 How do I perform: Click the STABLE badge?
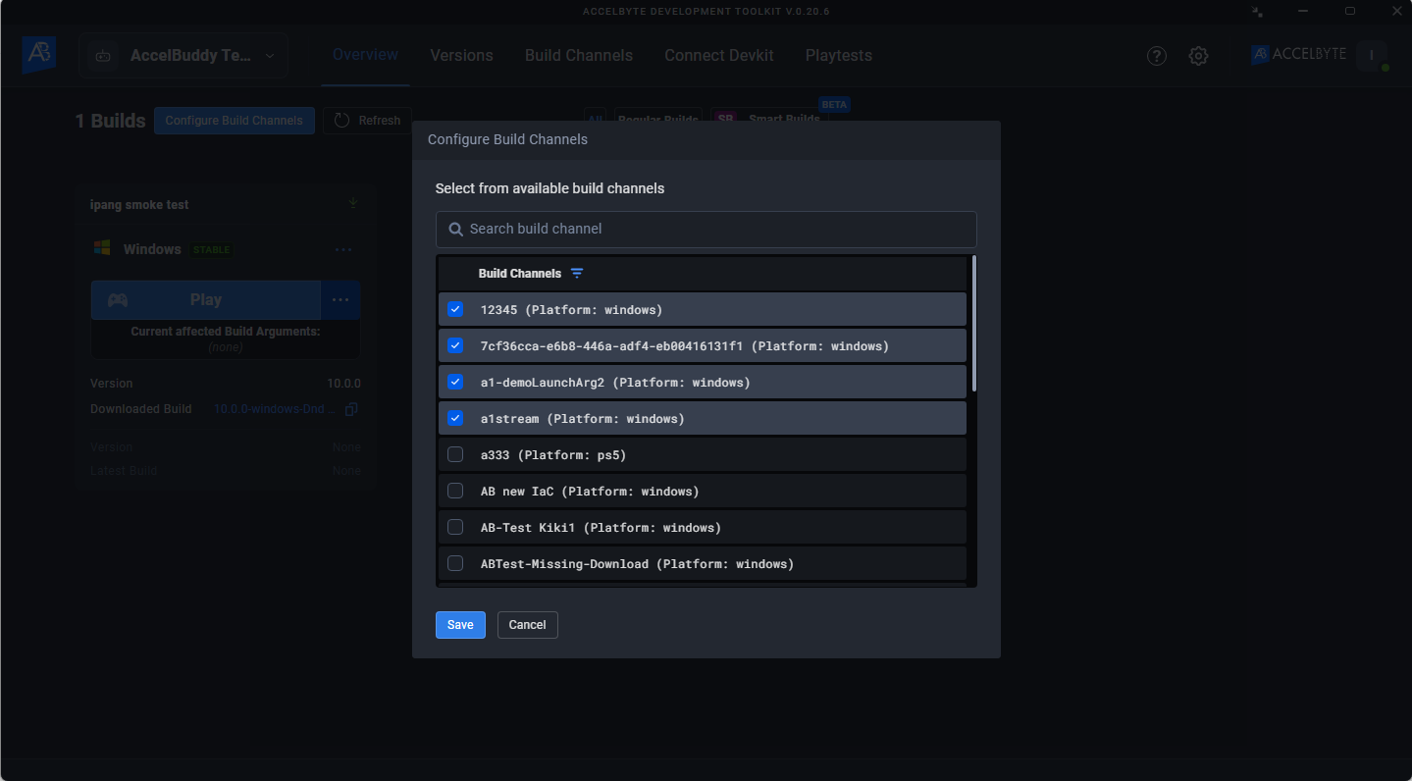pyautogui.click(x=212, y=250)
